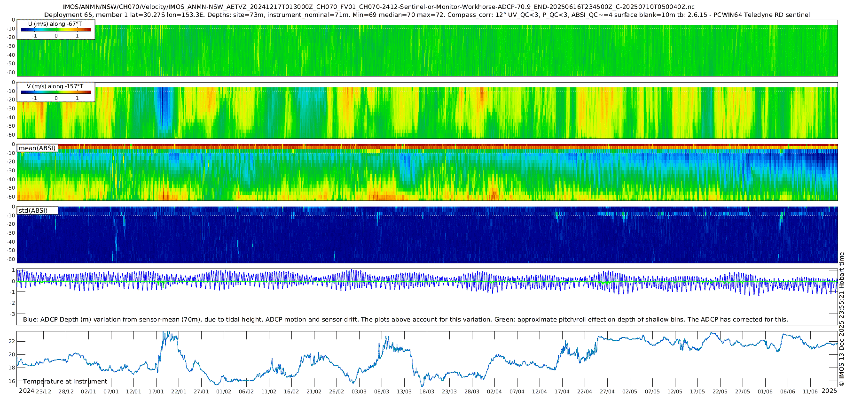Click the '02/05' date tick label
The height and width of the screenshot is (399, 846).
630,391
